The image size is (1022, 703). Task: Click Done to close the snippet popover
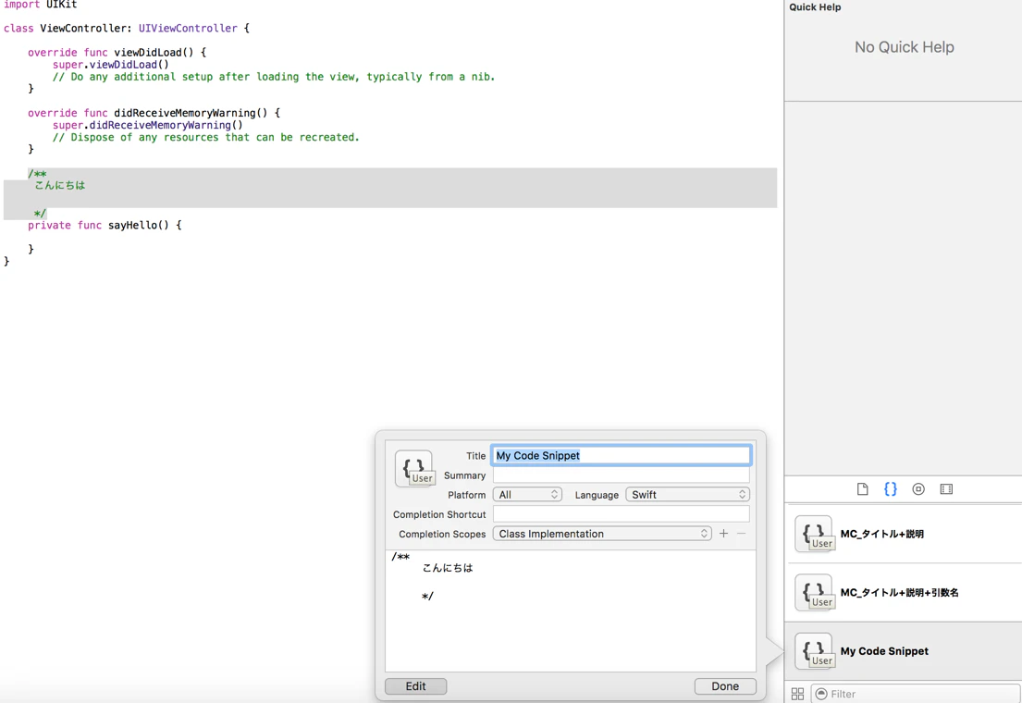[725, 686]
